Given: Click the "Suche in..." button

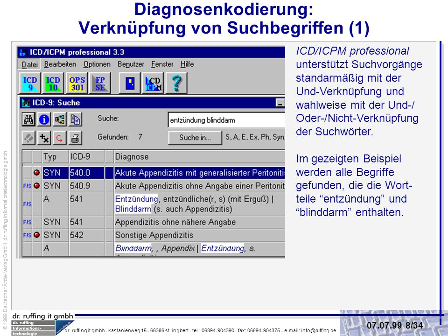Looking at the screenshot, I should tap(195, 138).
